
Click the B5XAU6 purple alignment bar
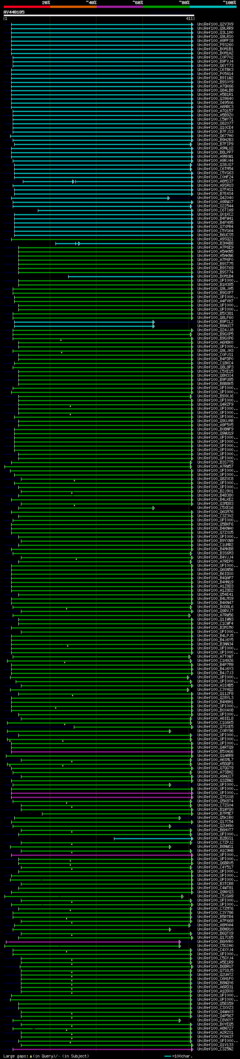coord(101,752)
